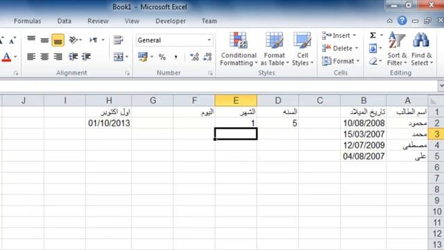This screenshot has width=444, height=250.
Task: Toggle Wrap Text
Action: coord(119,40)
